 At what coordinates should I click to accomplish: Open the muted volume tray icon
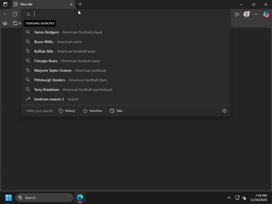tap(244, 198)
